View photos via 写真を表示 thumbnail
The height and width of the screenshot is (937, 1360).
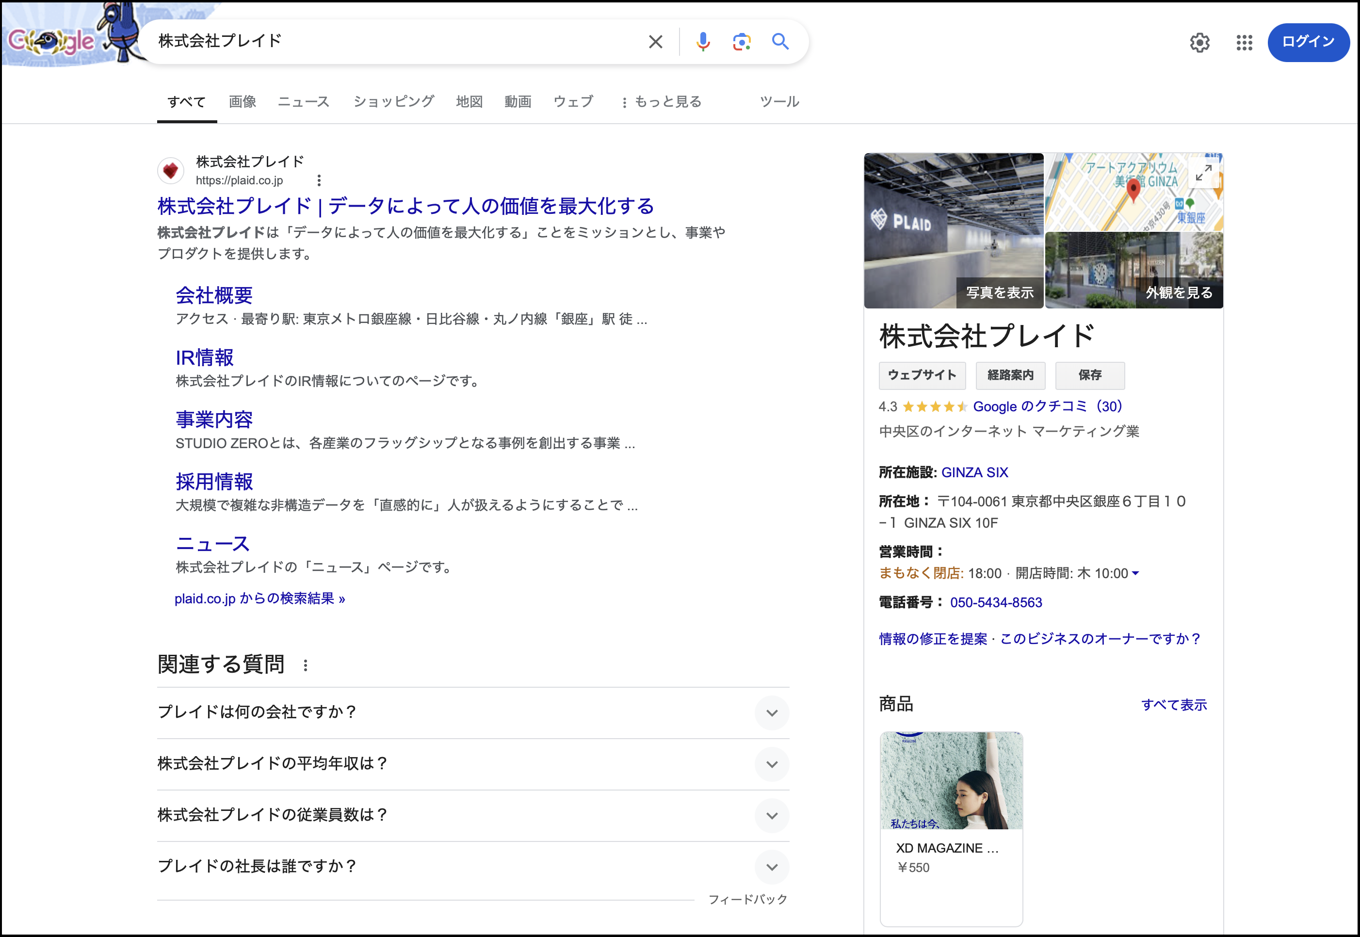(954, 231)
